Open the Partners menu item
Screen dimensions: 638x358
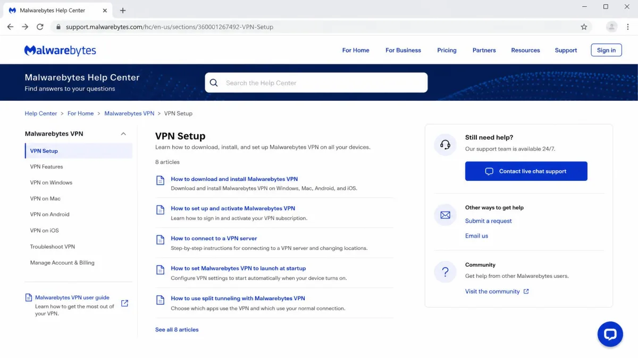(x=484, y=50)
